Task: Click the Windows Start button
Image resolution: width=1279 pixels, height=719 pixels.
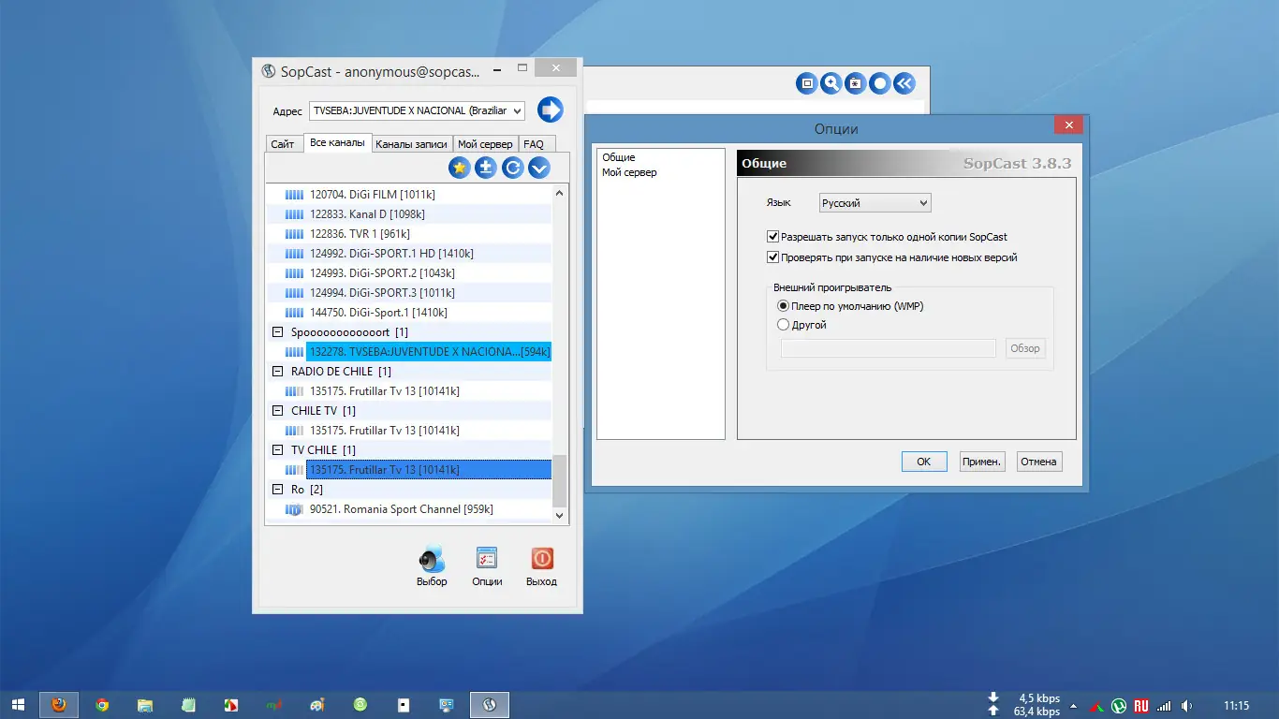Action: click(x=18, y=705)
